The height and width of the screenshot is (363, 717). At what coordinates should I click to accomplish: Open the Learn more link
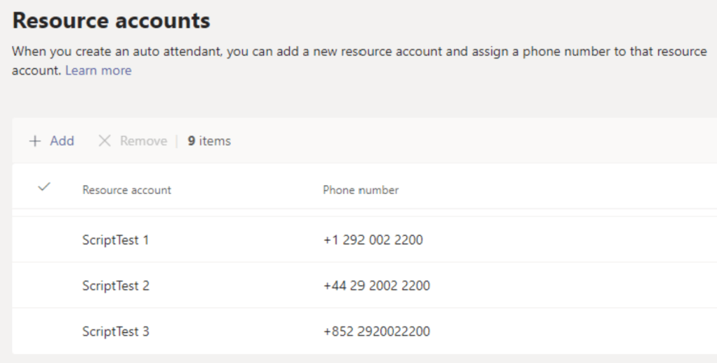click(98, 70)
